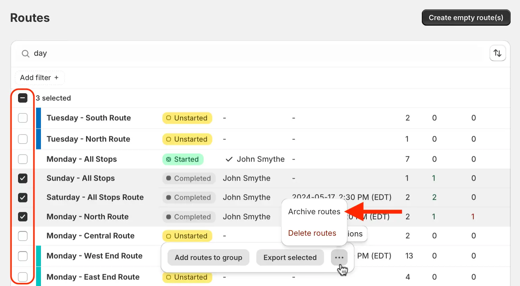Screen dimensions: 520x286
Task: Check the Monday - East End Route checkbox
Action: (x=23, y=277)
